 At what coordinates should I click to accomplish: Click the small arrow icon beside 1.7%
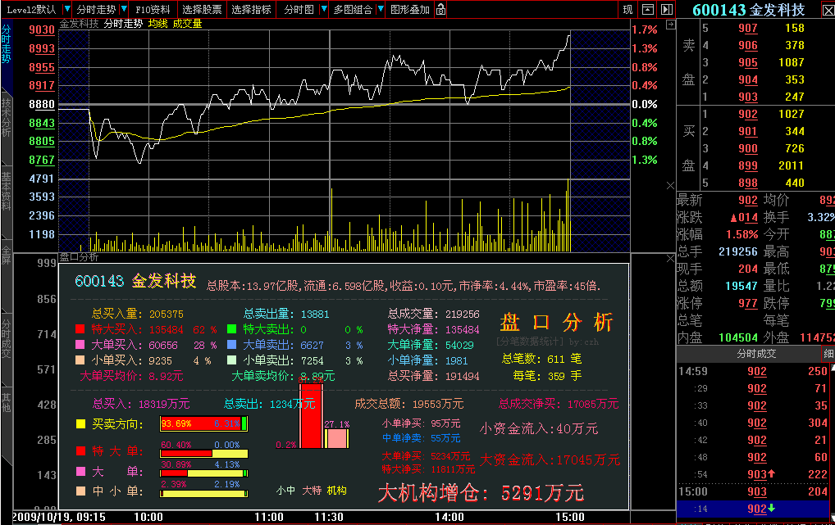pyautogui.click(x=670, y=25)
